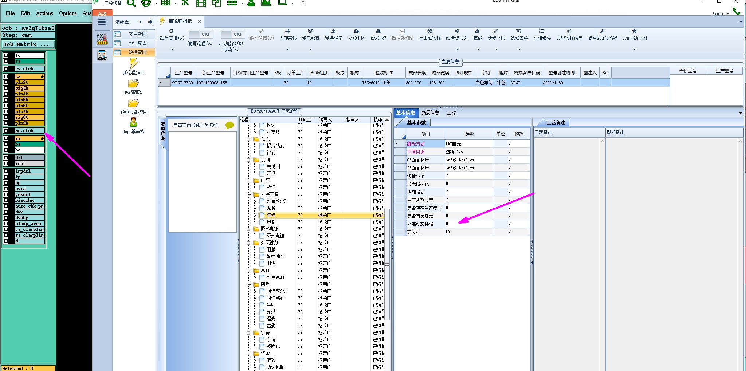The width and height of the screenshot is (746, 371).
Task: Toggle the checkbox for layer sig3b
Action: tap(6, 88)
